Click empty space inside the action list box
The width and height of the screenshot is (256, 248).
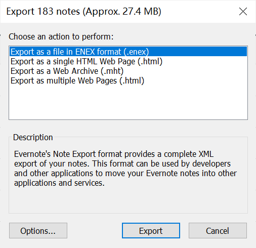pyautogui.click(x=128, y=103)
